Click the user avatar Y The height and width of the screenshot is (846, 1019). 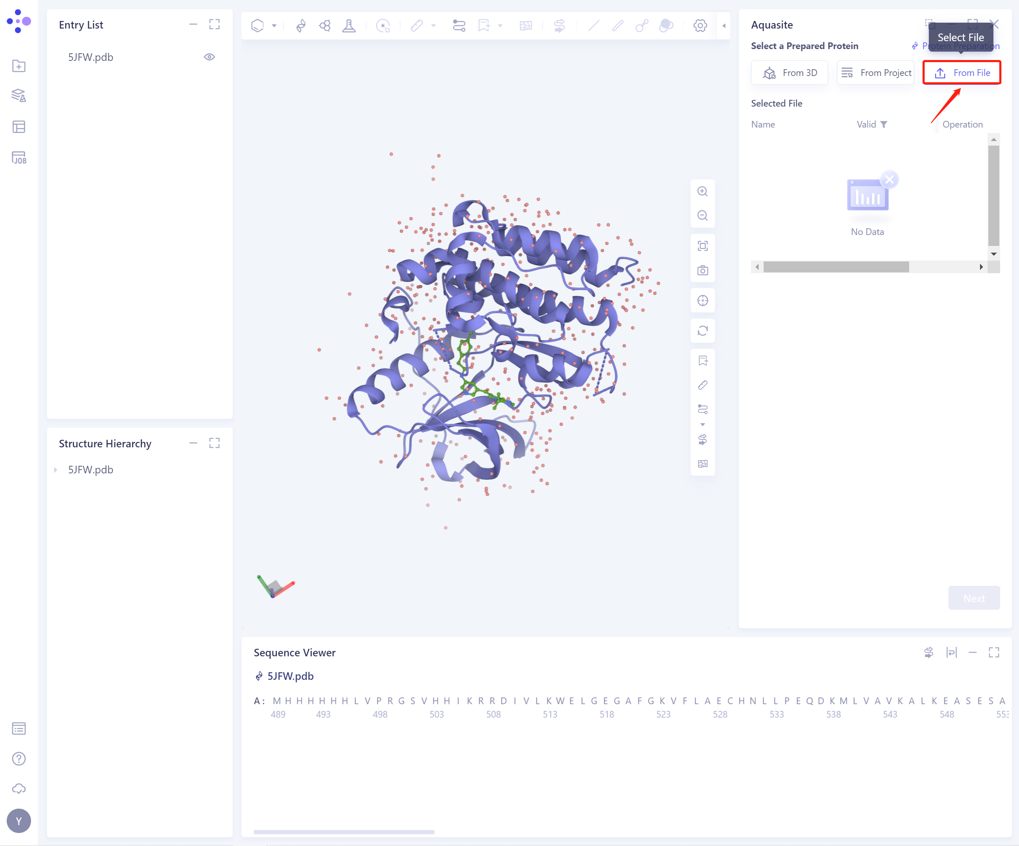[18, 821]
